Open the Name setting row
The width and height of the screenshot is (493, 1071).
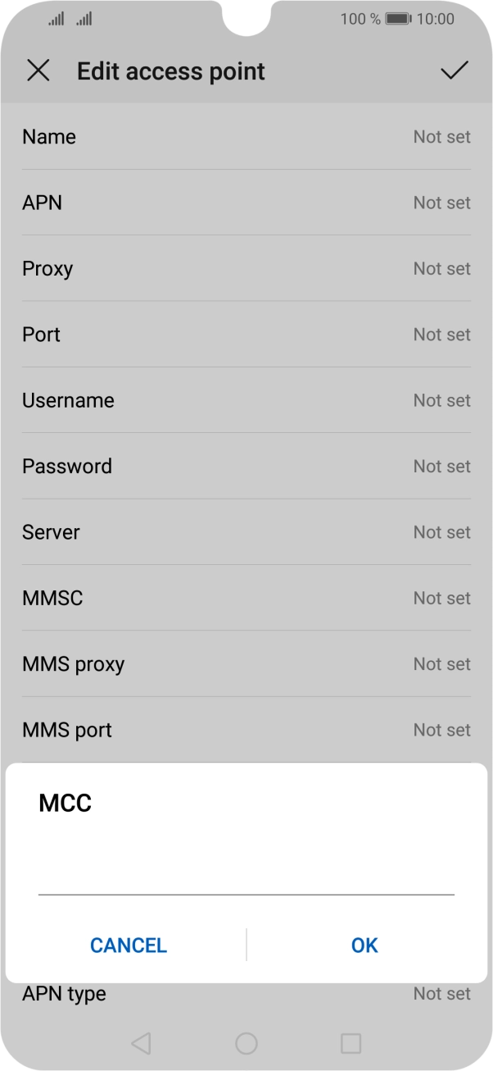pos(246,137)
